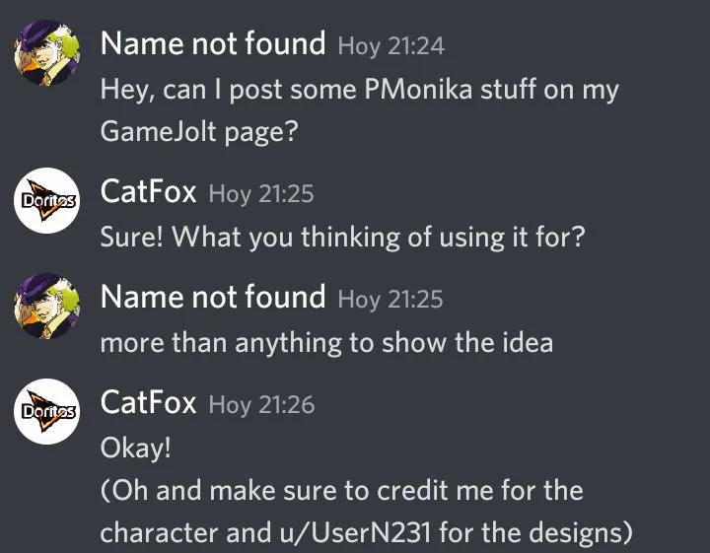Screen dimensions: 710x553
Task: Open Name not found's avatar at 21:25 message
Action: coord(46,306)
